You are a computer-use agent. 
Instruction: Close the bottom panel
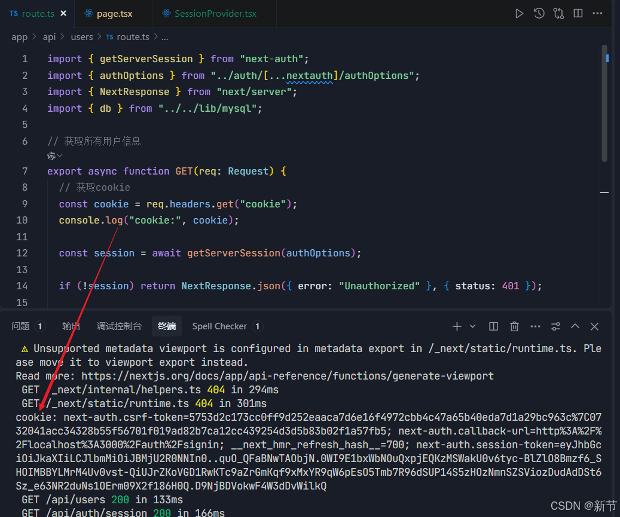(594, 326)
